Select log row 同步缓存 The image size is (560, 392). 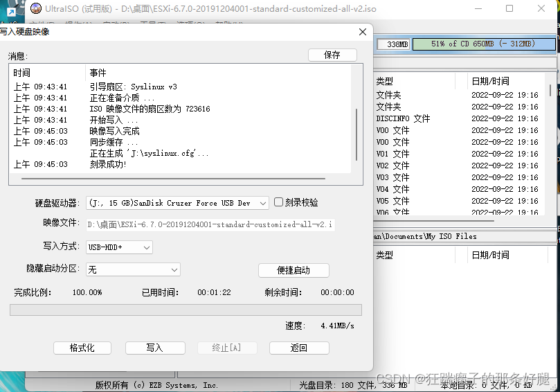pos(114,142)
